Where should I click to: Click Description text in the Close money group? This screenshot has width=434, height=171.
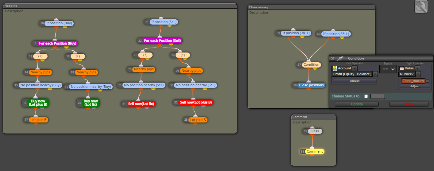[258, 13]
